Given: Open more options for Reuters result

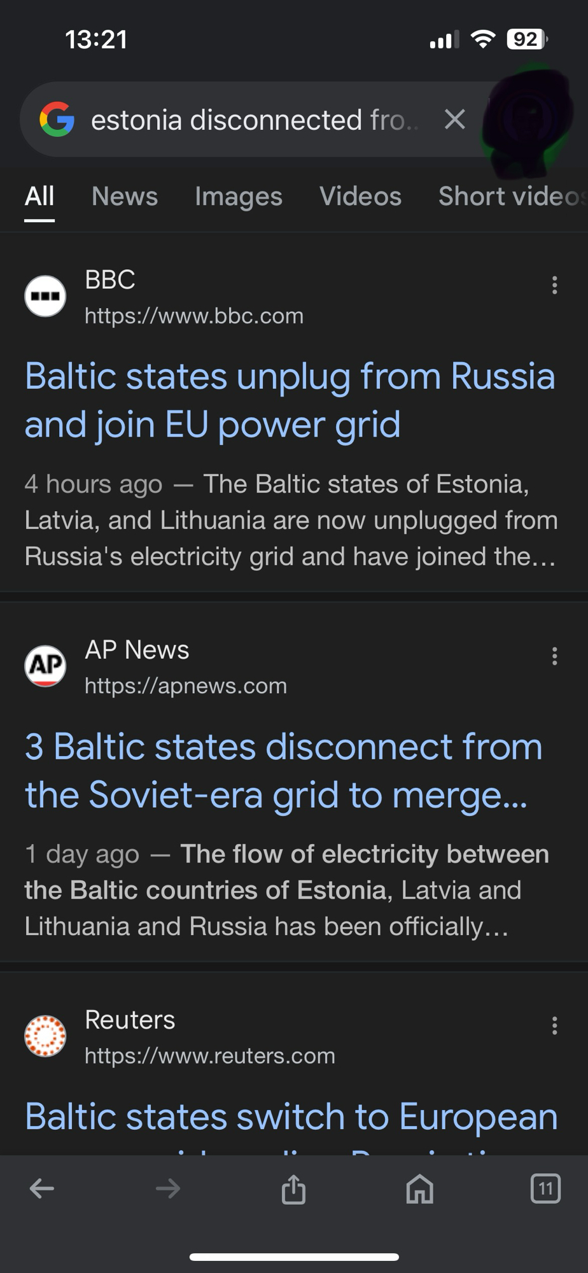Looking at the screenshot, I should [x=555, y=1025].
